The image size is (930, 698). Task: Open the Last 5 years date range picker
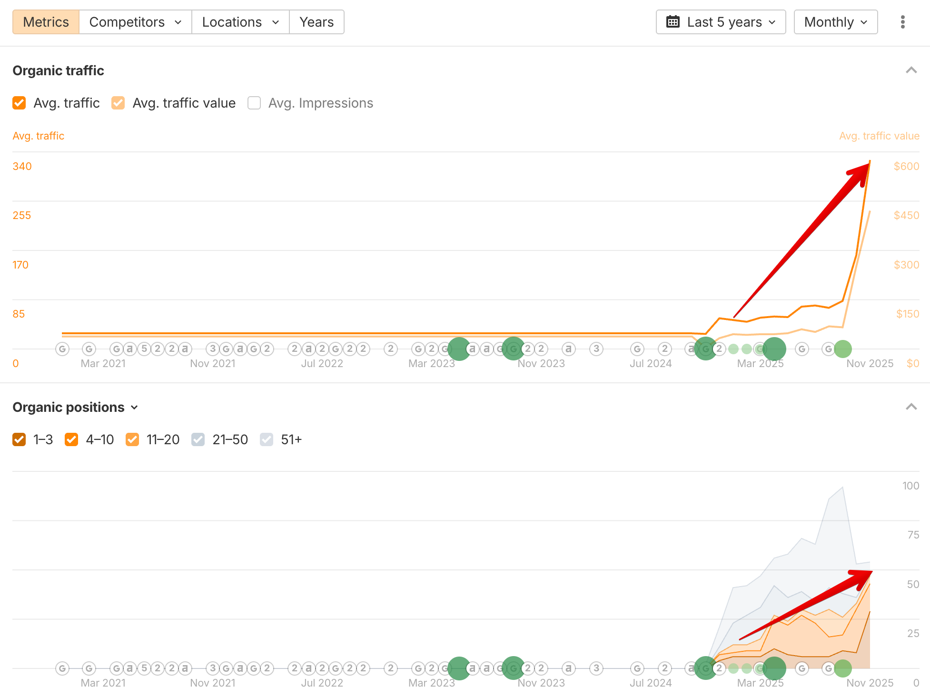click(x=720, y=22)
